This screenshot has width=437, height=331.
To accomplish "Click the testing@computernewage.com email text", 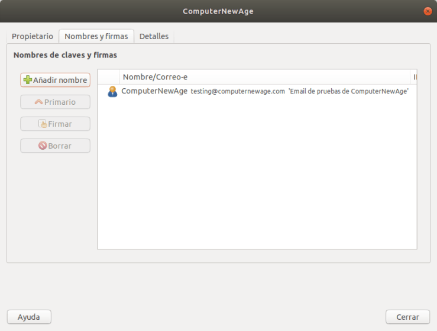I will 238,92.
